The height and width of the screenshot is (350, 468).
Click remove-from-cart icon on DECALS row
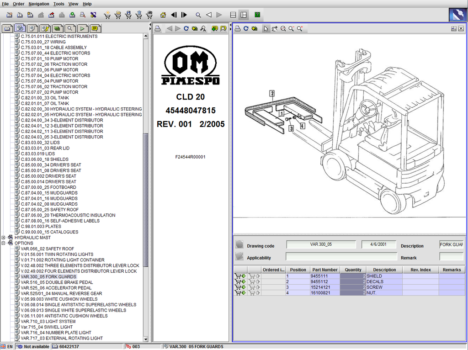coord(254,281)
